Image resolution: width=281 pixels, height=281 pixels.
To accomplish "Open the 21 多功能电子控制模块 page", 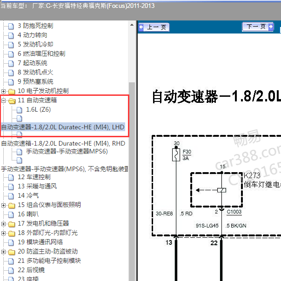I will coord(49,261).
